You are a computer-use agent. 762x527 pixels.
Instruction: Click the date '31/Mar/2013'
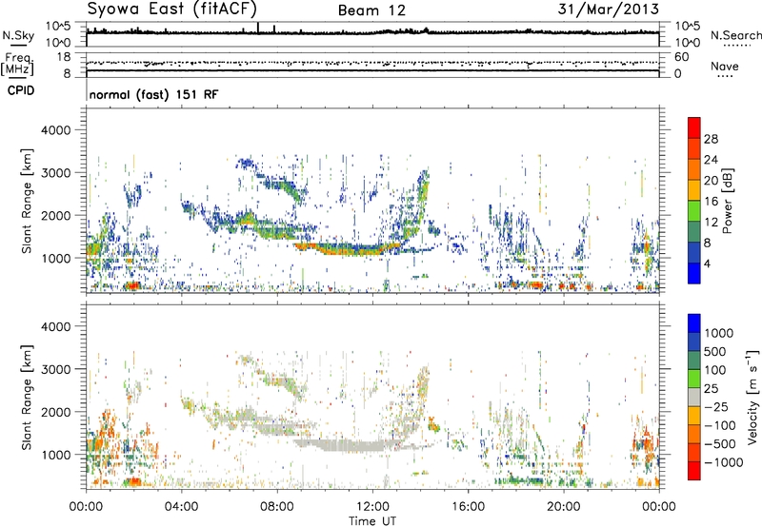tap(609, 9)
